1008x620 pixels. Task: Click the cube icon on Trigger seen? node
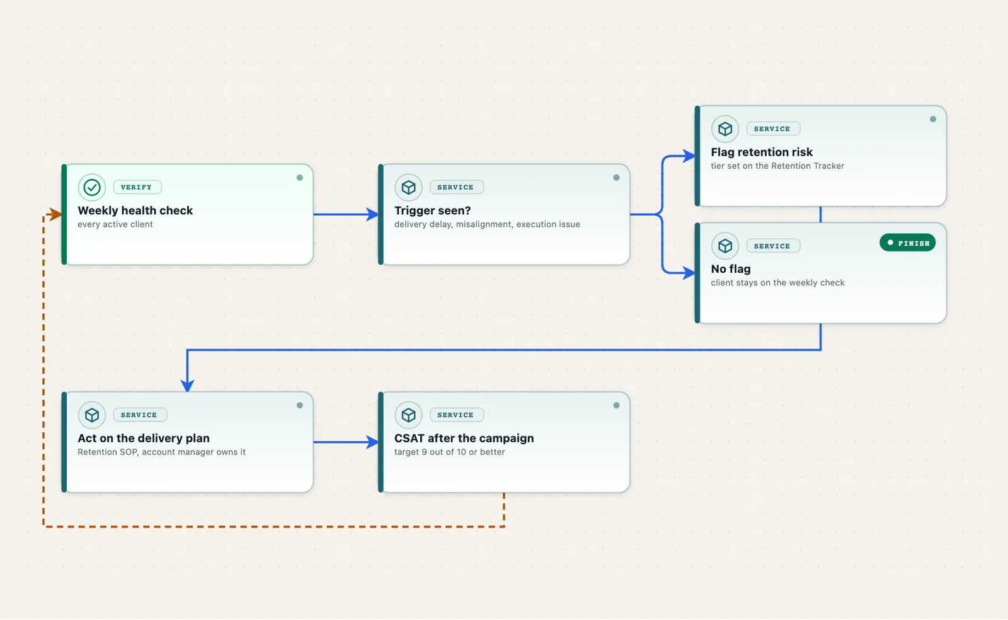[x=409, y=187]
